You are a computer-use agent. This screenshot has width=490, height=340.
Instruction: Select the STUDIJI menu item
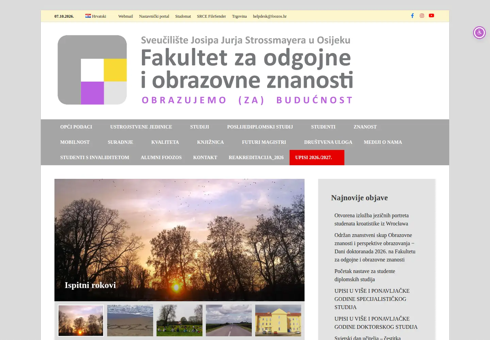200,127
